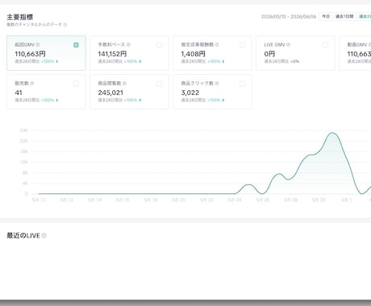Click the 0円 value in LIVE GMV card
This screenshot has height=306, width=371.
tap(269, 54)
